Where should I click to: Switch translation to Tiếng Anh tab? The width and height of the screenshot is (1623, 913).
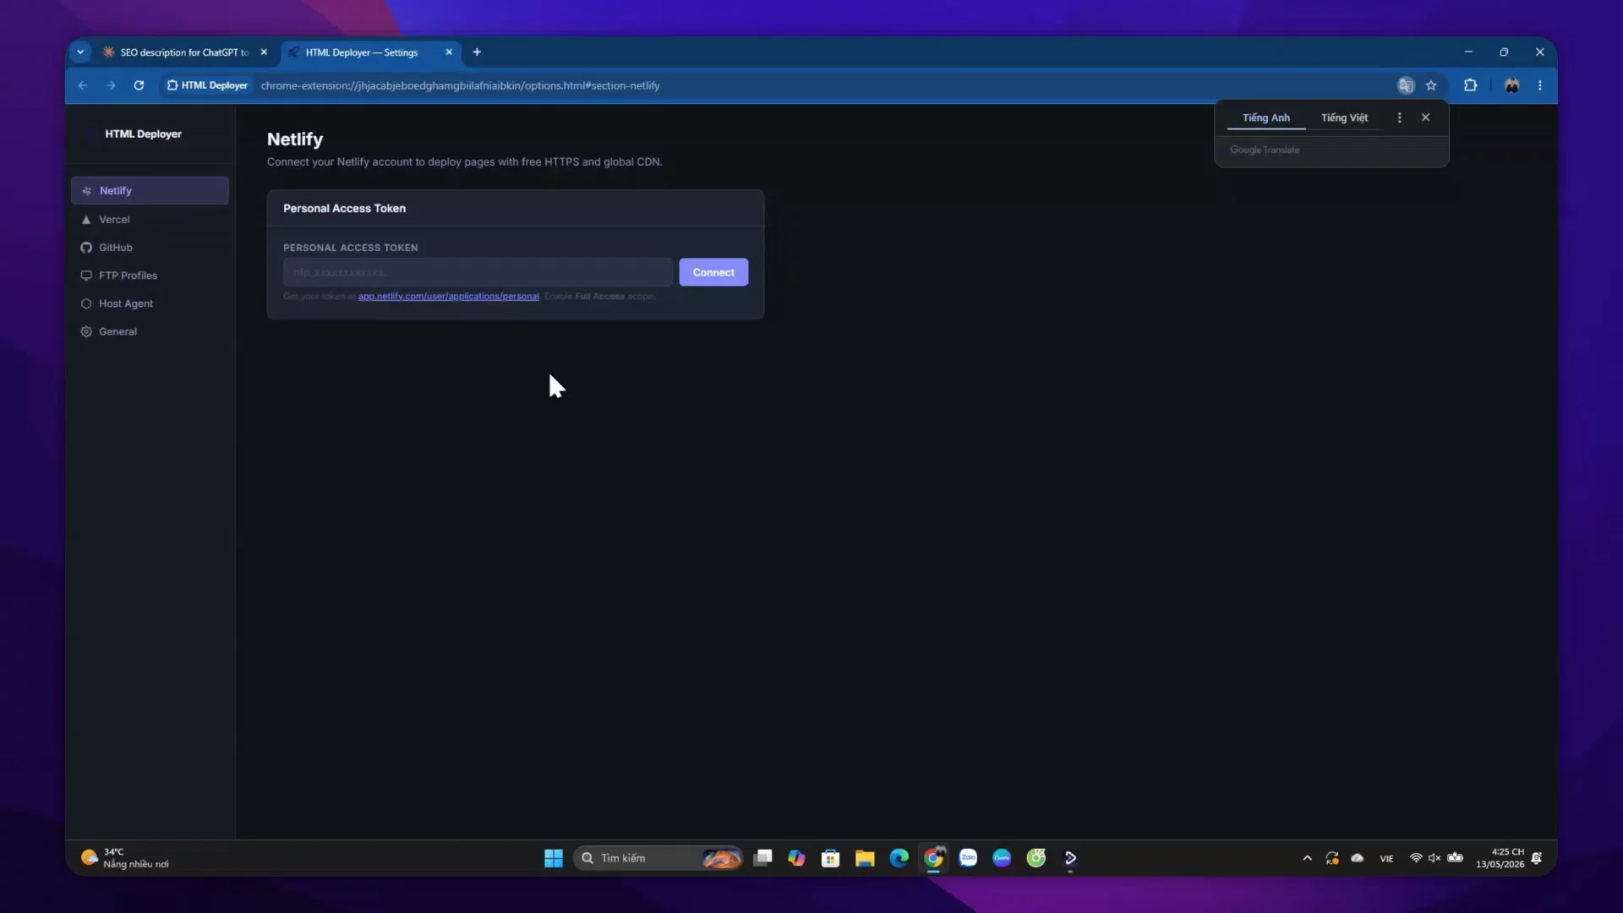tap(1265, 118)
